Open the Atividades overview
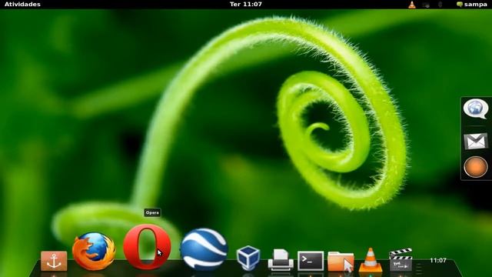492x277 pixels. click(22, 4)
